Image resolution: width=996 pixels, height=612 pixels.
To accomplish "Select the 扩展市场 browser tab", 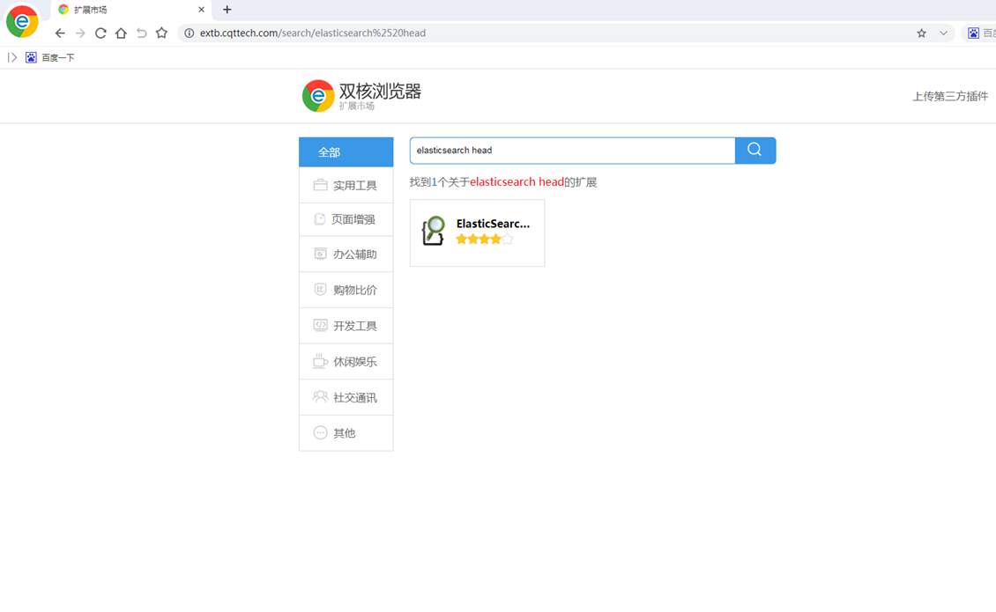I will 130,10.
